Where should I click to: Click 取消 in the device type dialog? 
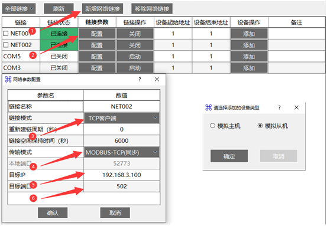point(279,156)
